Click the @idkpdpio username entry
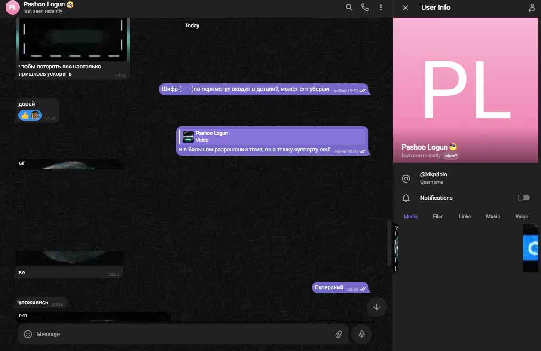541x351 pixels. [434, 178]
